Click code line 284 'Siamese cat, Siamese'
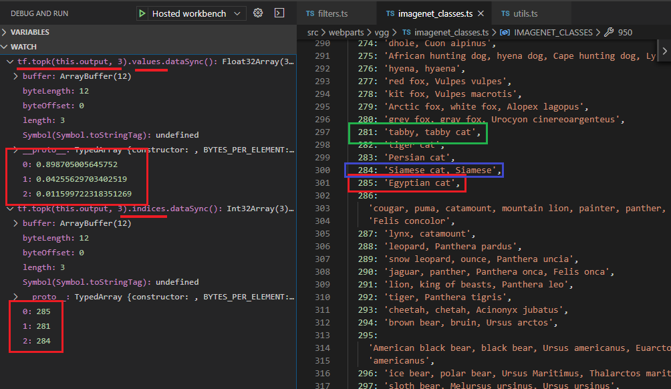The image size is (671, 389). click(430, 170)
